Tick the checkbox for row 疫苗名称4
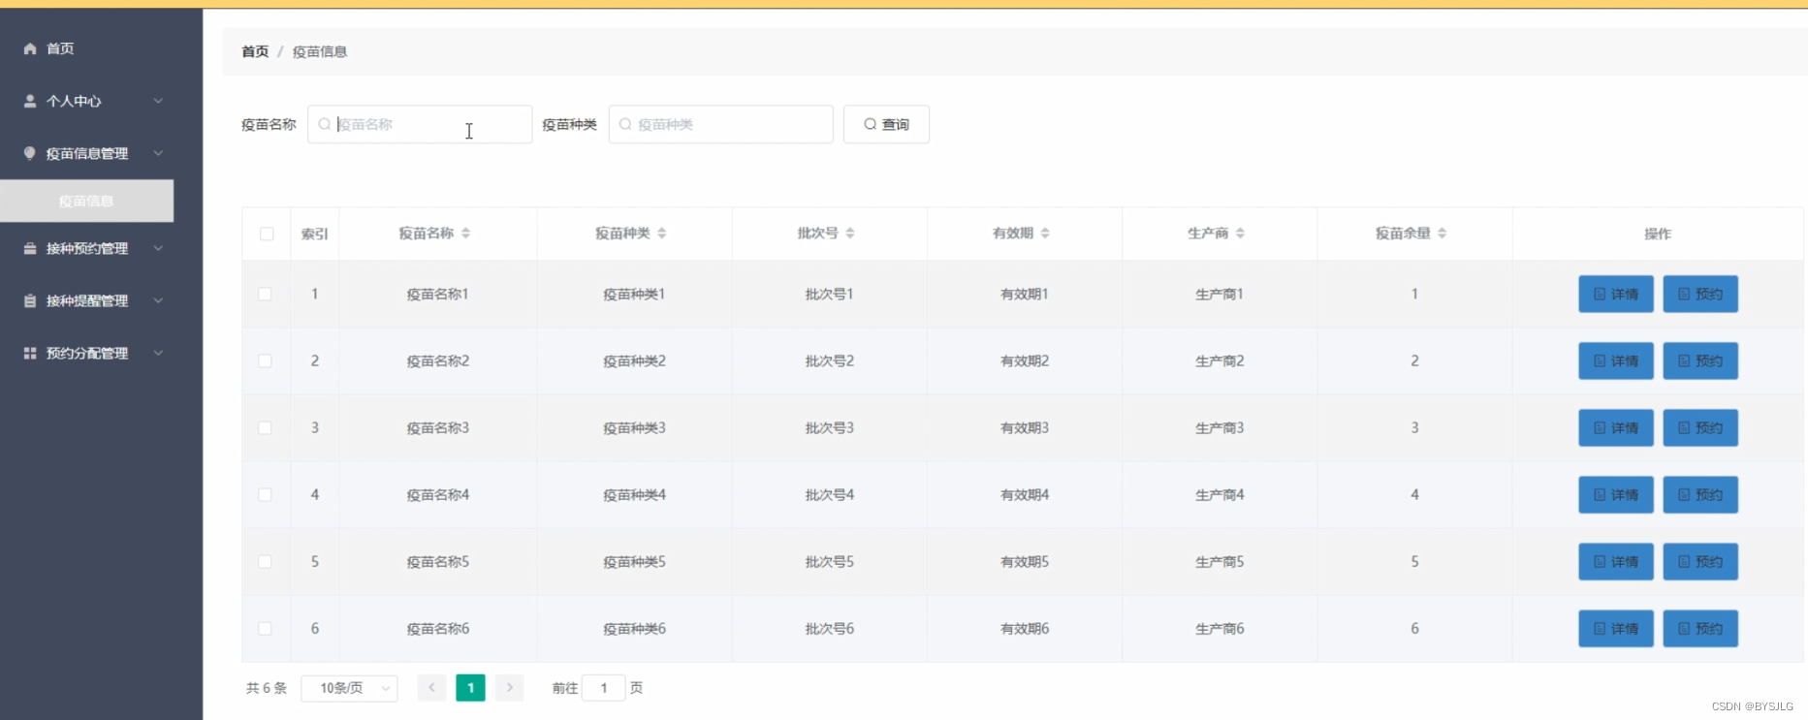Screen dimensions: 1808x720 point(265,494)
